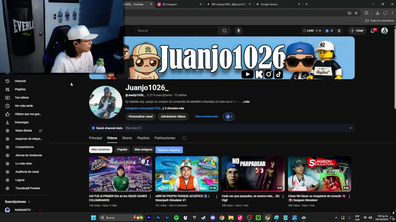The width and height of the screenshot is (396, 222).
Task: Open the YouTube account avatar menu
Action: coord(384,31)
